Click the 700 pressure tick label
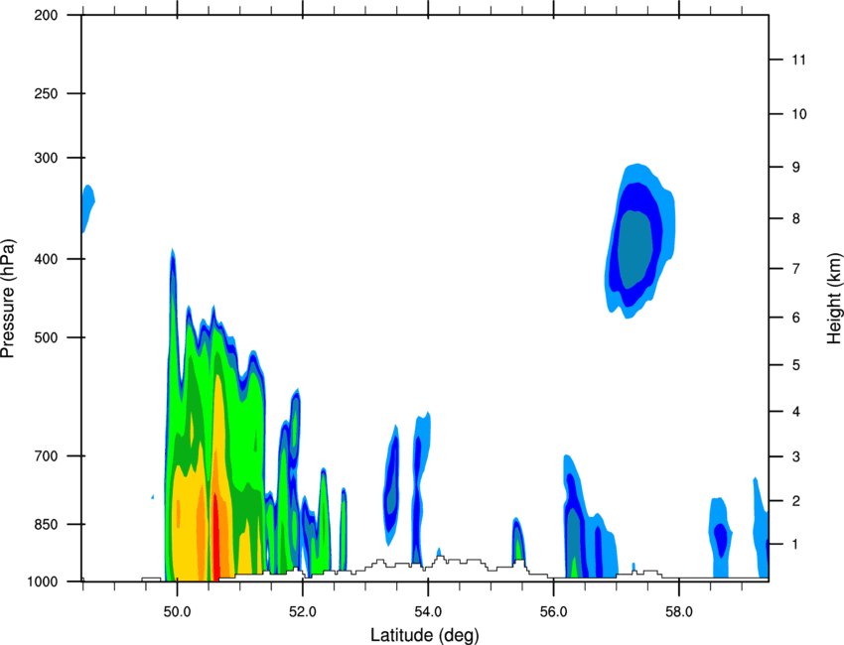 46,455
